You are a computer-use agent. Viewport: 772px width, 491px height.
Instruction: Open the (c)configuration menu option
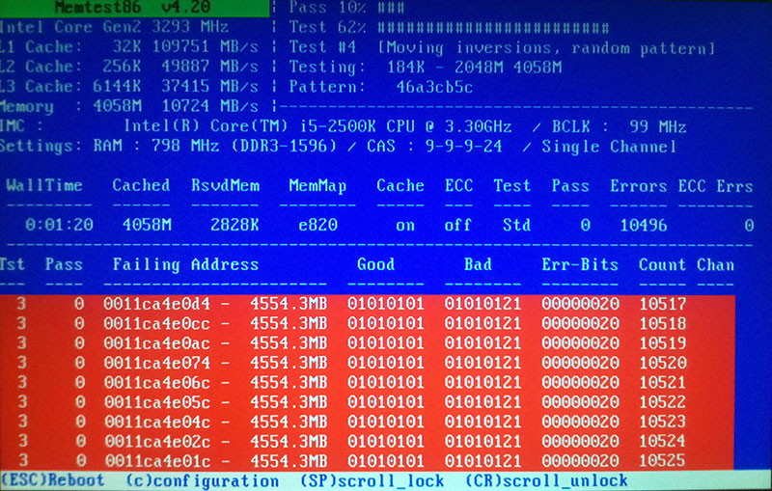coord(203,481)
